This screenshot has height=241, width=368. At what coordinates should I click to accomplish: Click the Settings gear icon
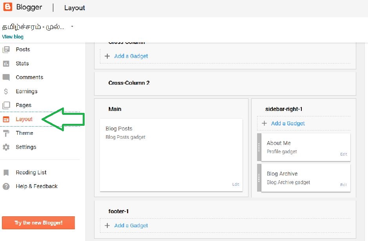[x=6, y=147]
